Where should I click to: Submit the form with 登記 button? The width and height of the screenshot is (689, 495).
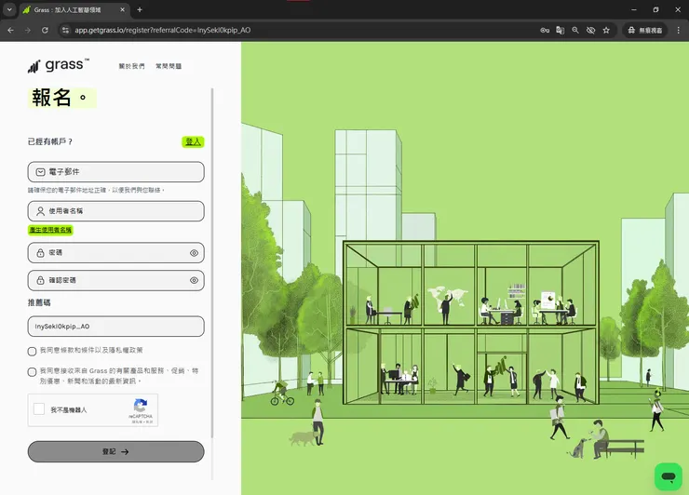coord(116,451)
